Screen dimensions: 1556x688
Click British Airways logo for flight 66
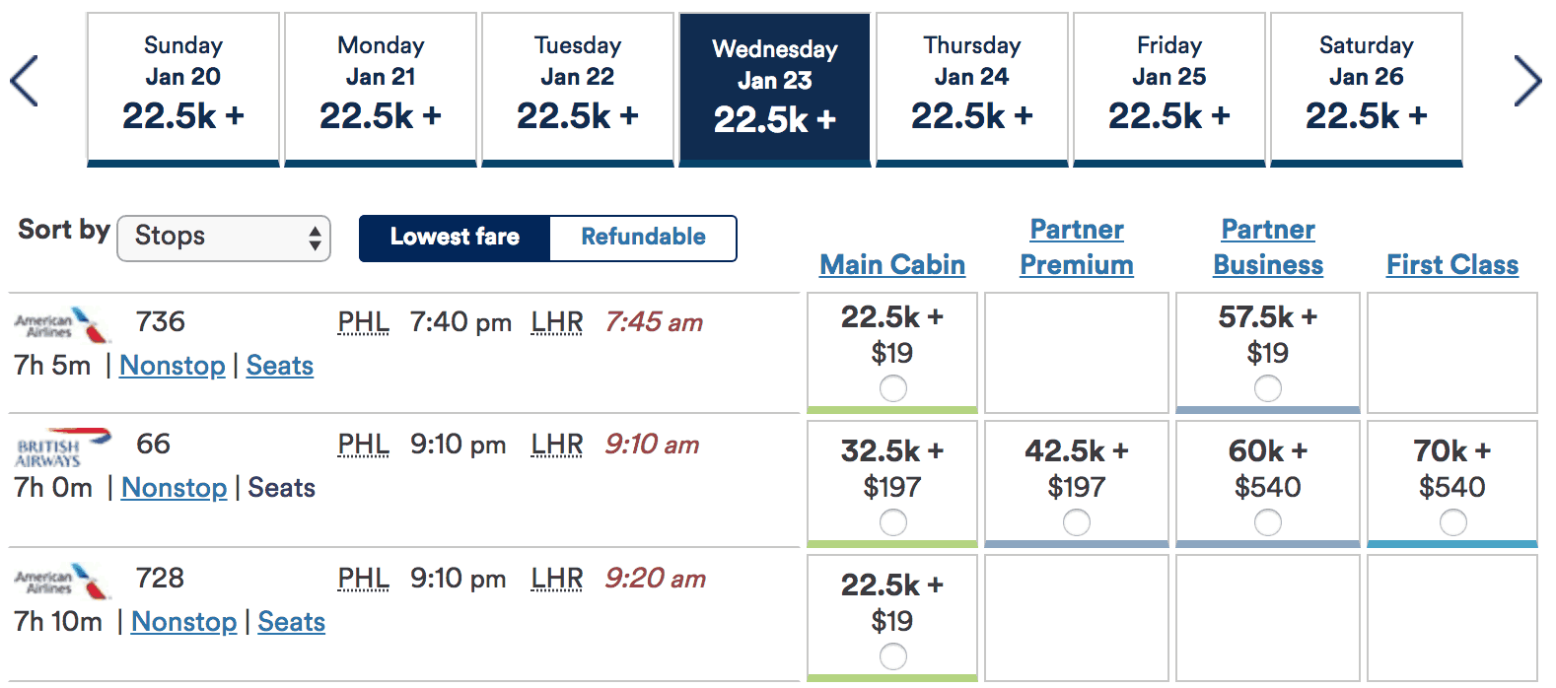62,447
